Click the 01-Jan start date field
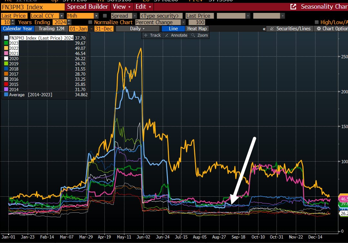The width and height of the screenshot is (348, 243). click(78, 29)
